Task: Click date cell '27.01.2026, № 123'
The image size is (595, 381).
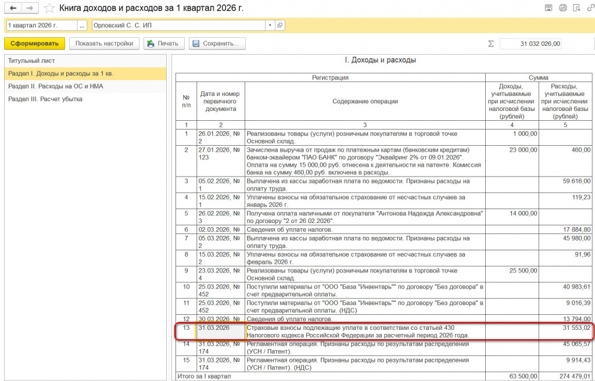Action: pos(220,161)
